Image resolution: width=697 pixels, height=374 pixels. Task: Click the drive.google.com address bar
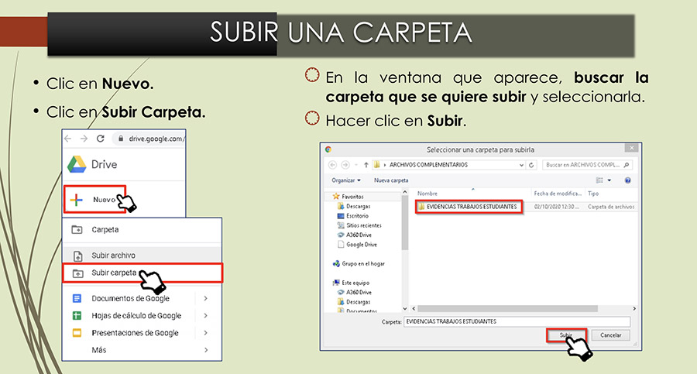click(149, 139)
